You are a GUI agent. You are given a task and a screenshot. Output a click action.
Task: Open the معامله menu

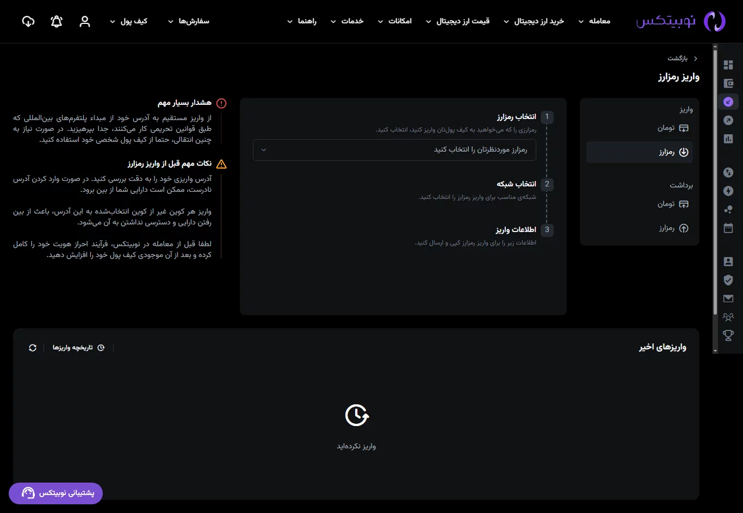594,21
